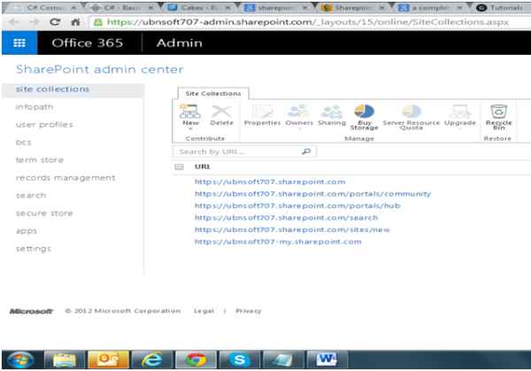531x371 pixels.
Task: Select site collections in left navigation
Action: [52, 89]
